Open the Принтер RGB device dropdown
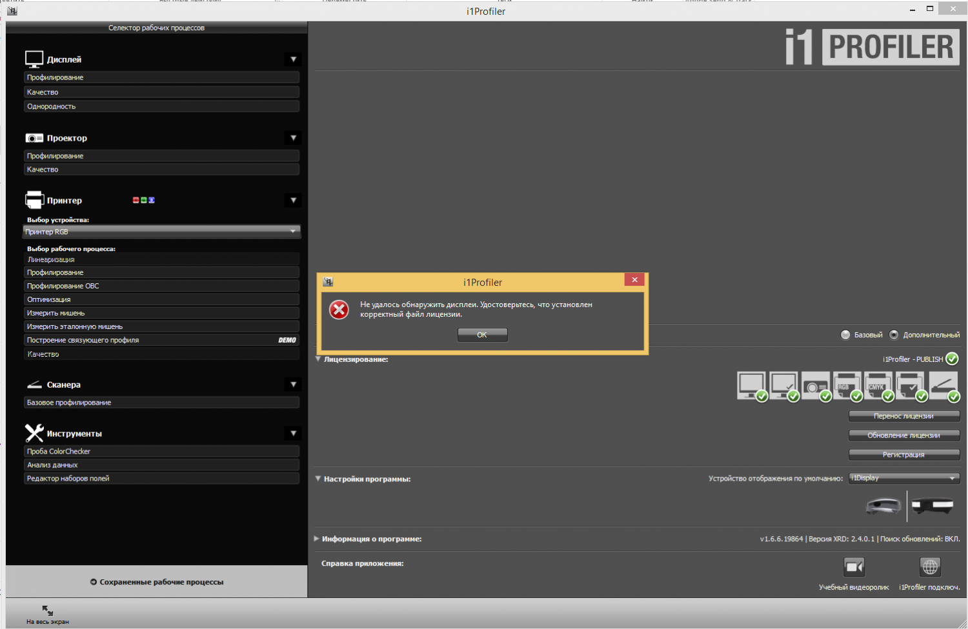 [162, 232]
